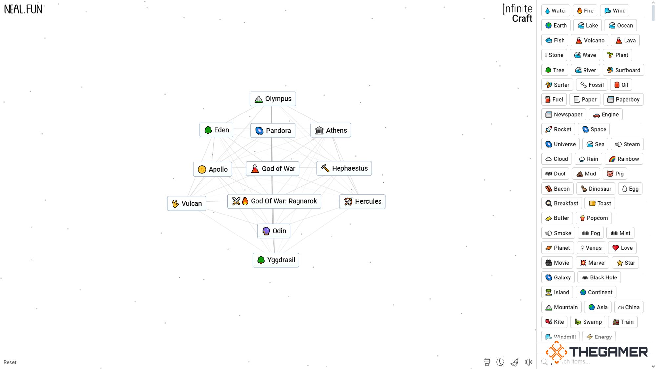This screenshot has height=369, width=656.
Task: Click Hephaestus node on the canvas
Action: tap(344, 168)
